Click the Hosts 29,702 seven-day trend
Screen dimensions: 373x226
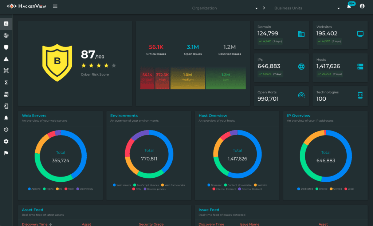pos(330,74)
